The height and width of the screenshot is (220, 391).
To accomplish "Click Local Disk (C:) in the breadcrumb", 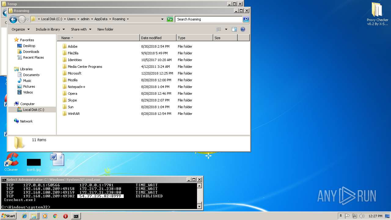I will (x=51, y=19).
